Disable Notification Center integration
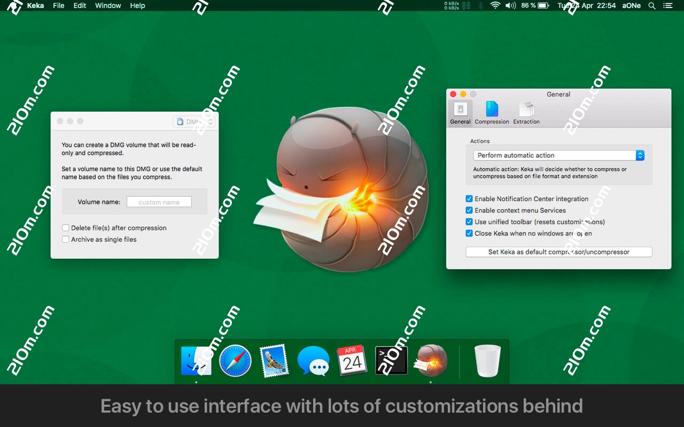Image resolution: width=684 pixels, height=427 pixels. [469, 199]
